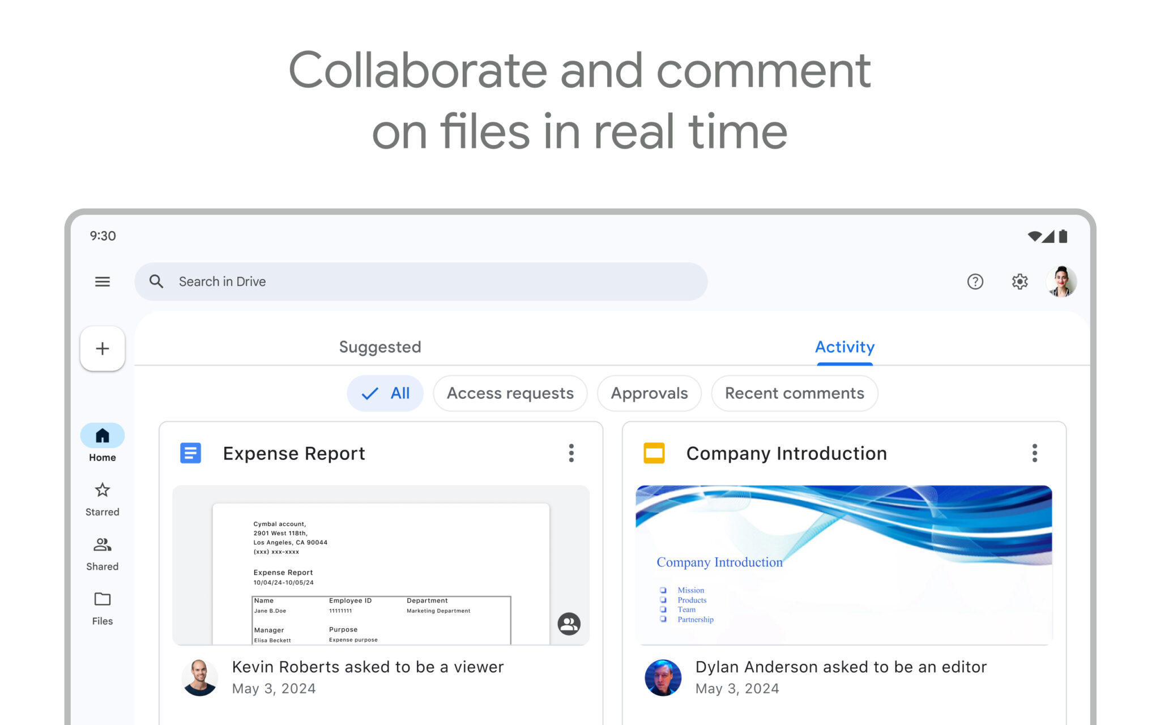Enable the All activity filter chip
The width and height of the screenshot is (1160, 725).
point(385,393)
